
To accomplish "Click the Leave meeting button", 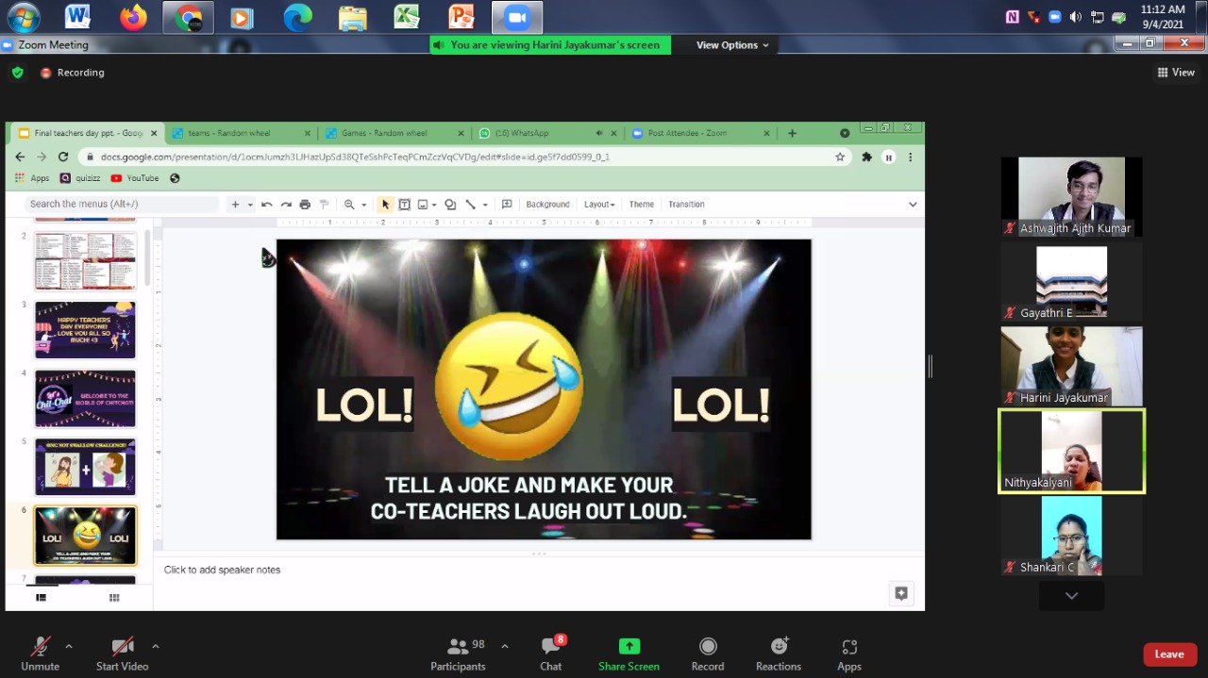I will coord(1168,654).
